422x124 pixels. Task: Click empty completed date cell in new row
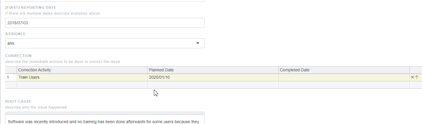coord(344,85)
